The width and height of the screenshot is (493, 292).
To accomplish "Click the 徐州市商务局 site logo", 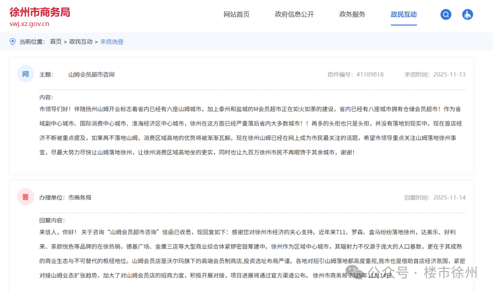I will pyautogui.click(x=40, y=12).
